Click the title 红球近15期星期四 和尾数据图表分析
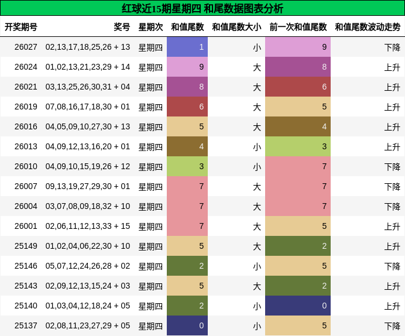The height and width of the screenshot is (336, 405). pos(203,9)
